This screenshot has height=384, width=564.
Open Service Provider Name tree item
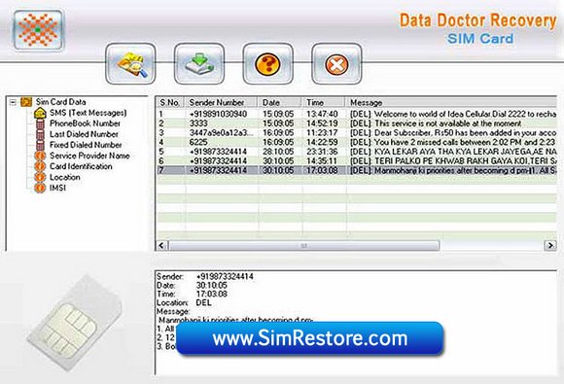click(89, 156)
